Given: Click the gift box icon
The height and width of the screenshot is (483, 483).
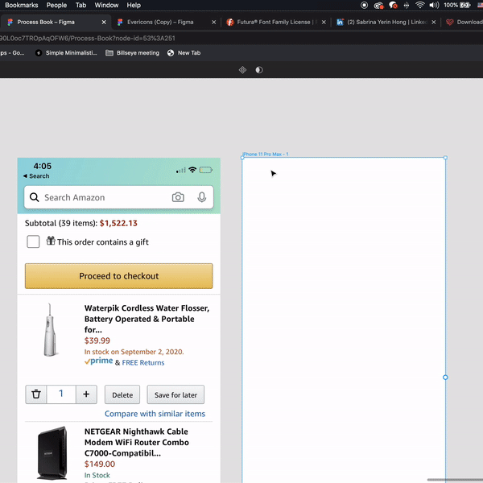Looking at the screenshot, I should (x=51, y=241).
